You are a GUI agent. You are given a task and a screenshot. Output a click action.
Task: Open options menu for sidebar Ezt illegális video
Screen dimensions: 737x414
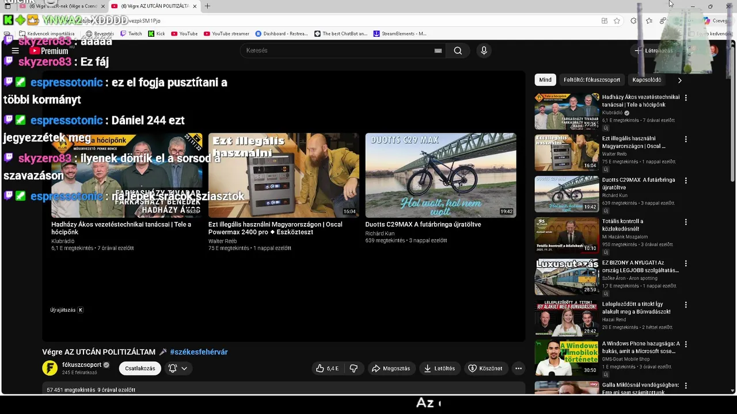tap(686, 139)
